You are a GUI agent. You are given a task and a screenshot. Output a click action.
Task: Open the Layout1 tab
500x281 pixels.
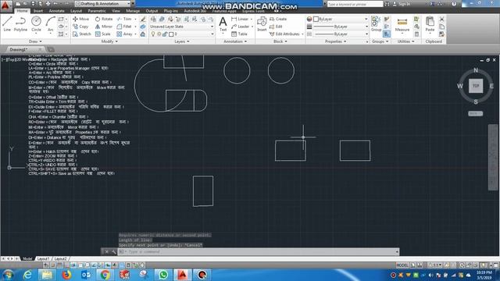[x=44, y=258]
